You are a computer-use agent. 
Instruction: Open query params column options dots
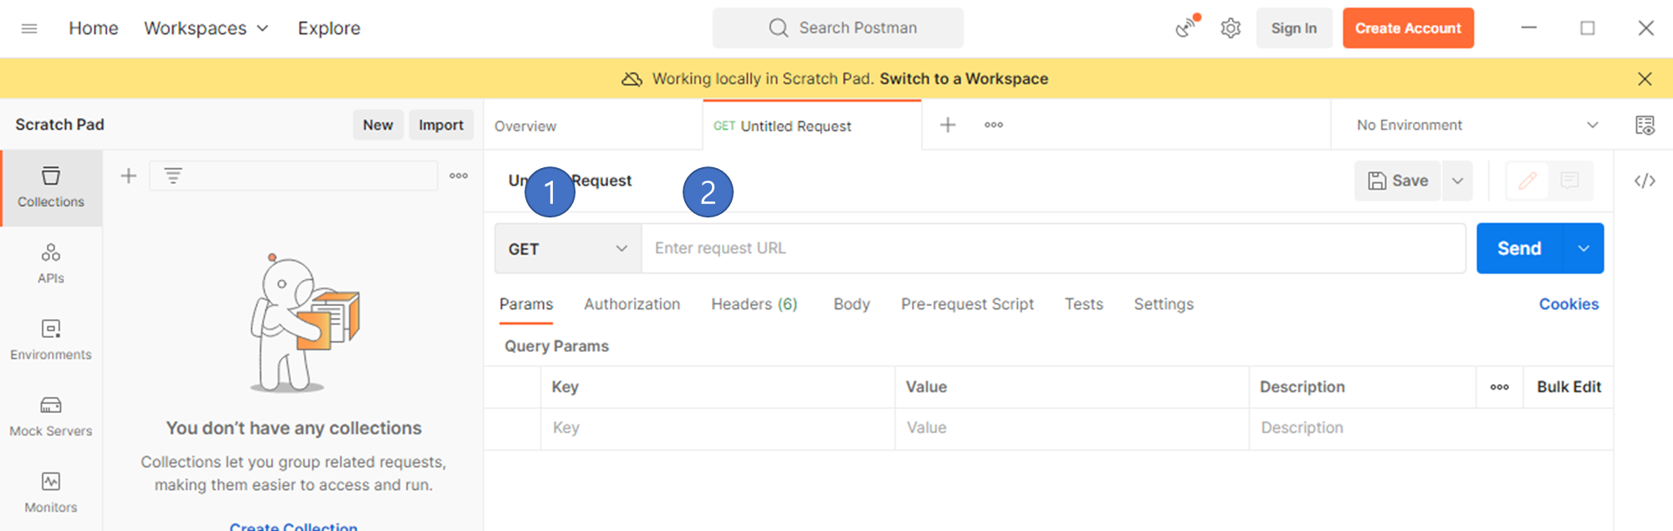pyautogui.click(x=1500, y=387)
